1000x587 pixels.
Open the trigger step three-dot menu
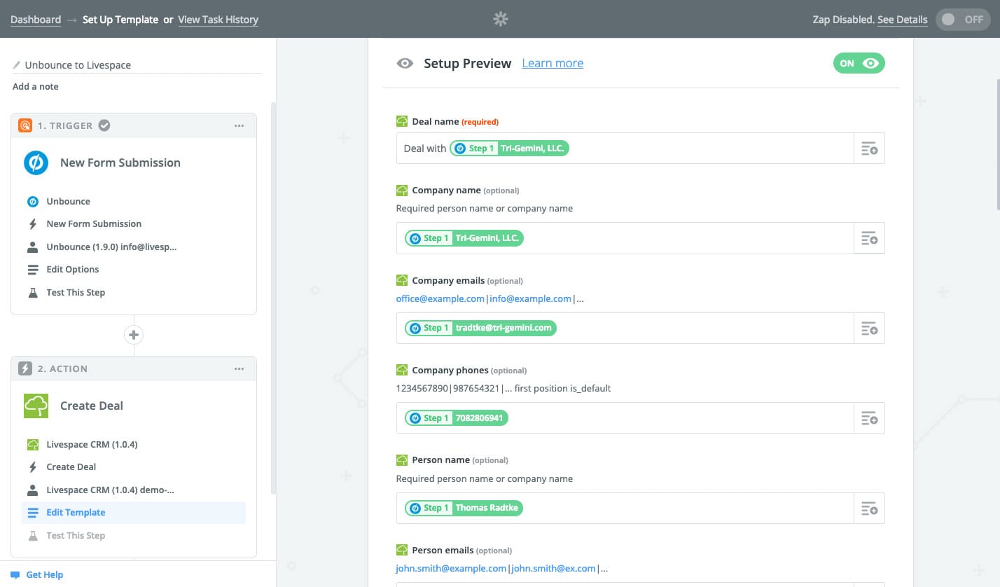(x=239, y=126)
